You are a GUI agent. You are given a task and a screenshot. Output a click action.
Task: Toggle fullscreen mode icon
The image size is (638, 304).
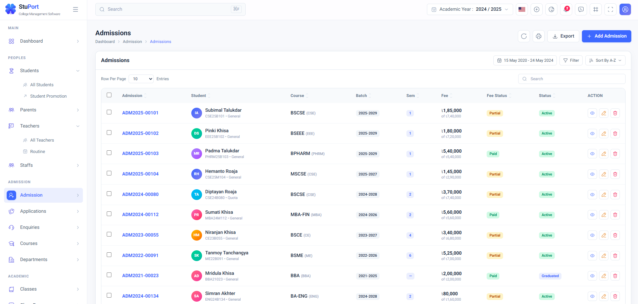pyautogui.click(x=610, y=9)
